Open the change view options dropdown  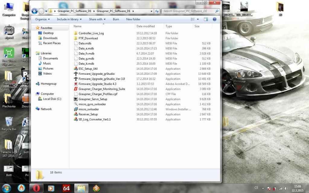coord(198,19)
